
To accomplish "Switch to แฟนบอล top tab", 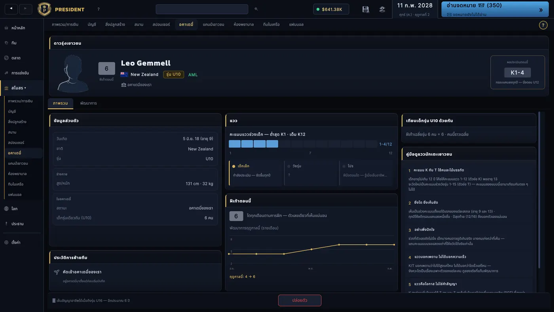I will tap(296, 25).
